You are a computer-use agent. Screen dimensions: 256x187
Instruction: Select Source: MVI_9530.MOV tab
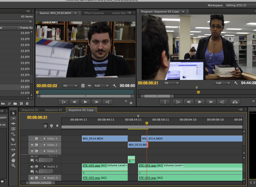click(x=55, y=13)
